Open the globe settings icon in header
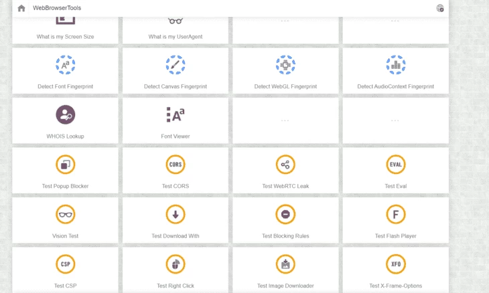The height and width of the screenshot is (293, 489). [x=439, y=8]
